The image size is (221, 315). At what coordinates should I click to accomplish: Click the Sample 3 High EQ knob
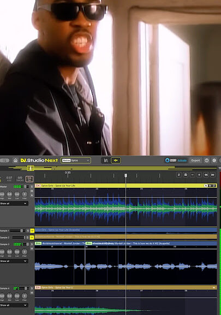pos(2,252)
